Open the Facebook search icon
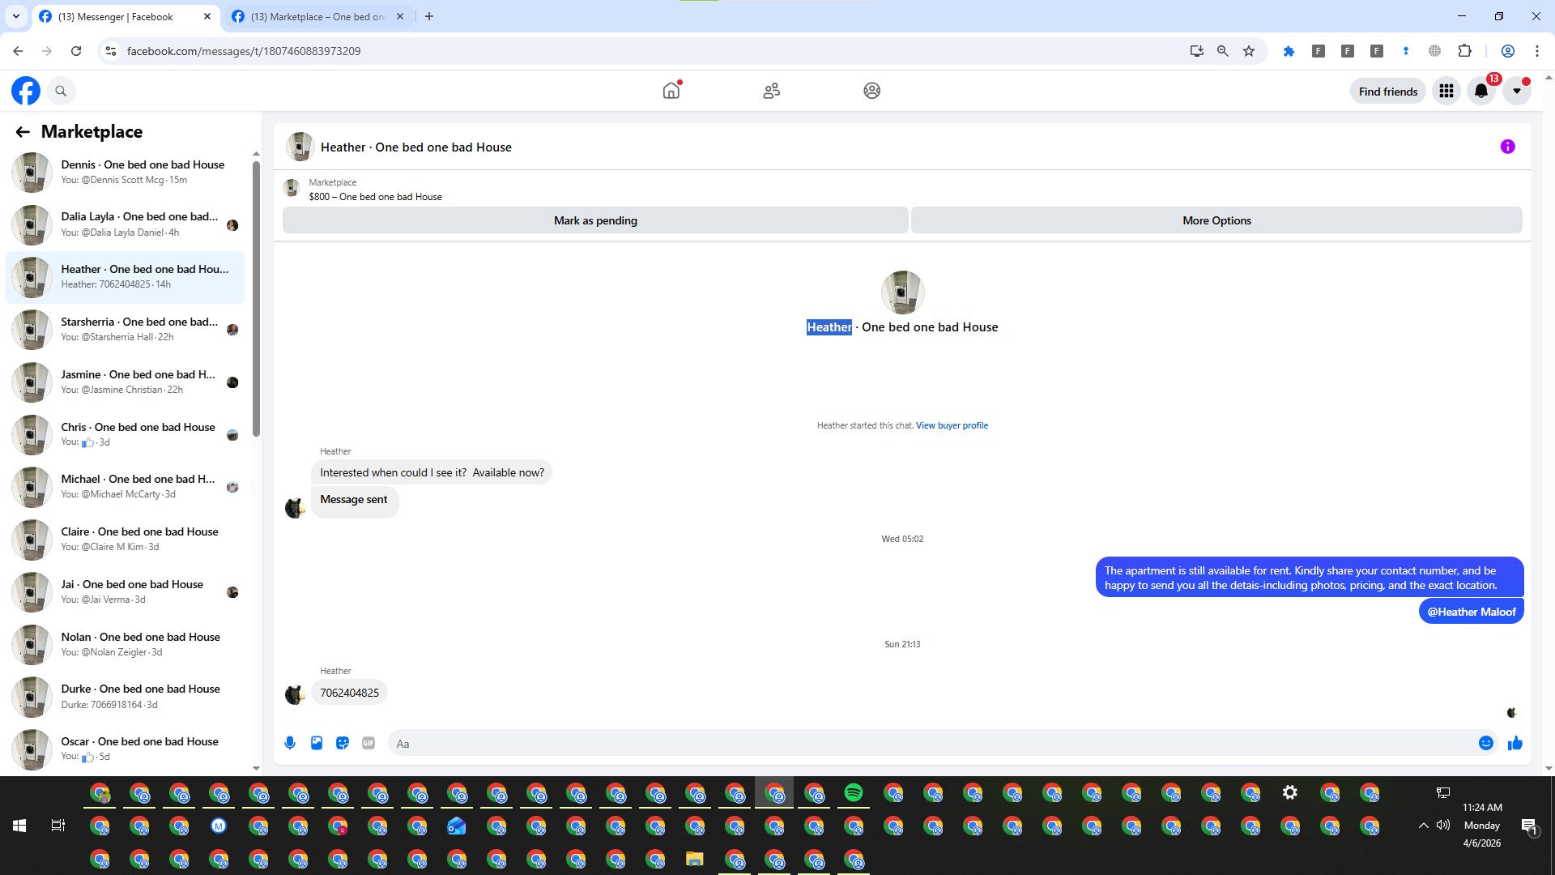Image resolution: width=1555 pixels, height=875 pixels. (x=61, y=91)
